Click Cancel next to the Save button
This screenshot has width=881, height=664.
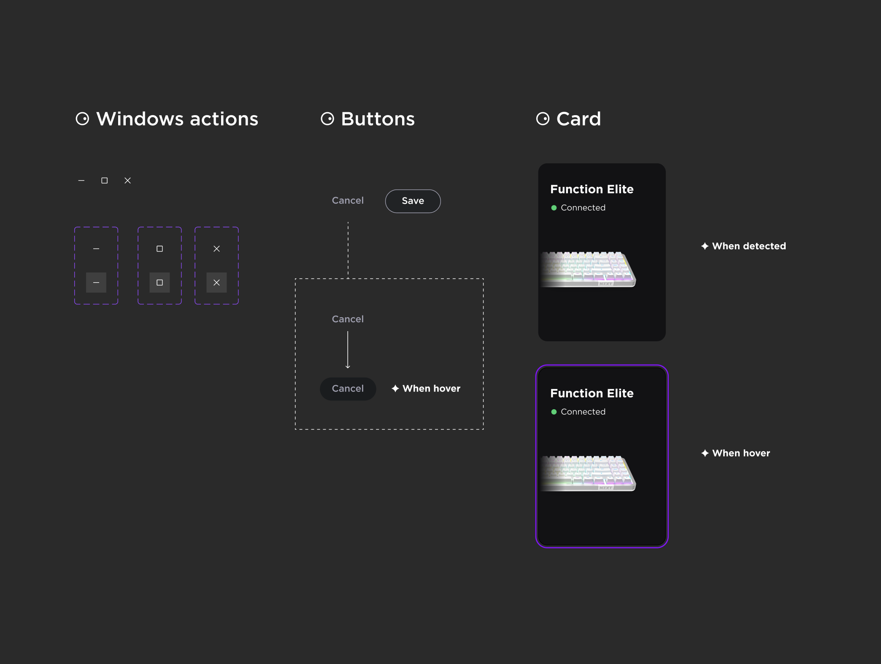348,201
